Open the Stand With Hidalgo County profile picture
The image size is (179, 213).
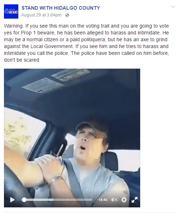coord(11,11)
